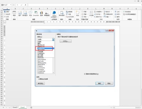The height and width of the screenshot is (109, 142).
Task: Insert a SmartArt graphic
Action: pos(36,14)
